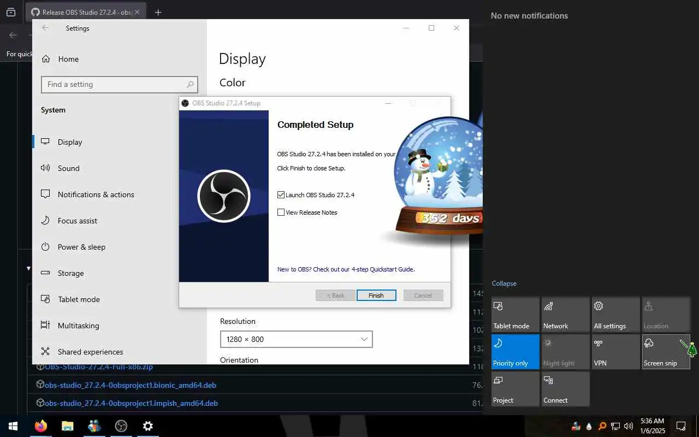Start a Screen snip from action center
Image resolution: width=699 pixels, height=437 pixels.
point(666,352)
